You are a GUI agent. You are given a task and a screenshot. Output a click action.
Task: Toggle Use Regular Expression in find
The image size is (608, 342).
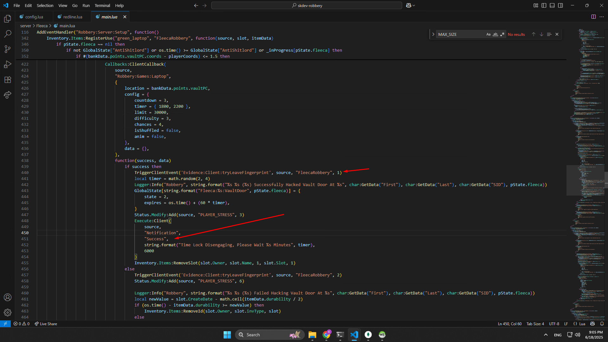[x=502, y=34]
